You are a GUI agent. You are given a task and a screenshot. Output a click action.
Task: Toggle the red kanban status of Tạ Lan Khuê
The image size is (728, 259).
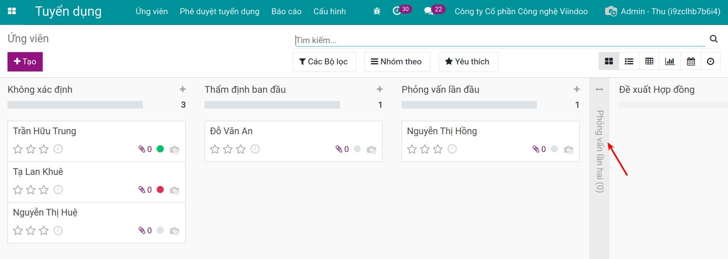click(x=160, y=190)
